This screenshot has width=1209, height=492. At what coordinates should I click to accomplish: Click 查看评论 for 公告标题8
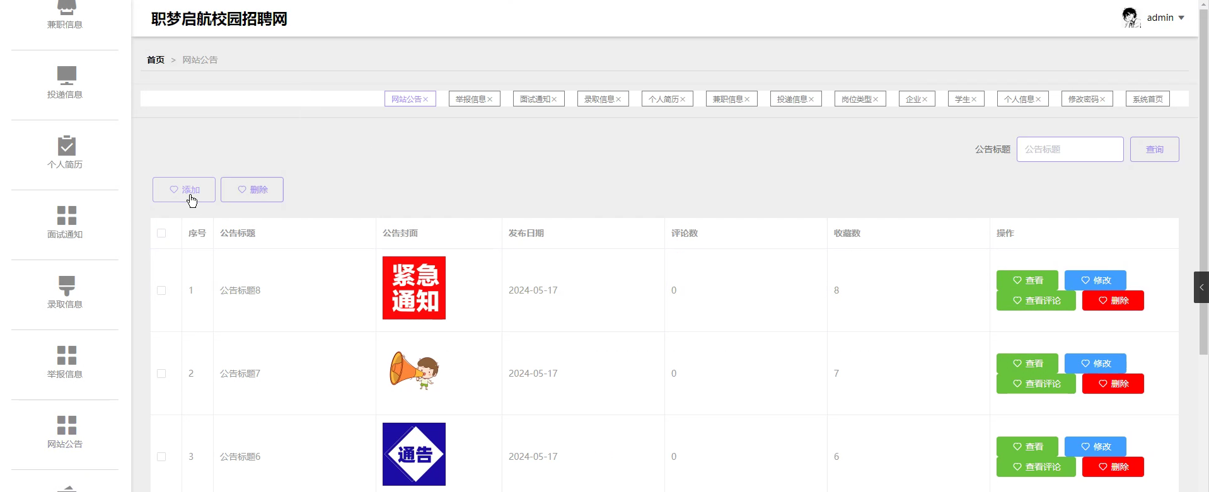pos(1036,300)
